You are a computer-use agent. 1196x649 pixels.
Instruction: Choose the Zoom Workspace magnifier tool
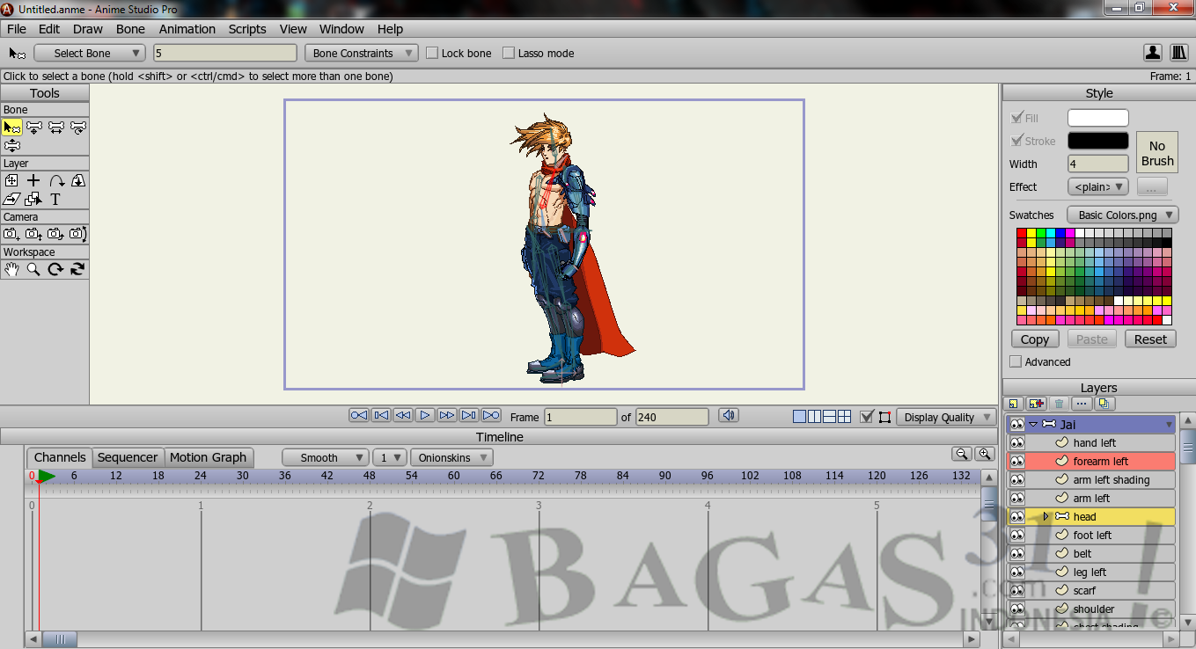(34, 269)
